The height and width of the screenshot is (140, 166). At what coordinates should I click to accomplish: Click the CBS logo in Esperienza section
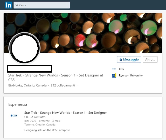pyautogui.click(x=14, y=116)
